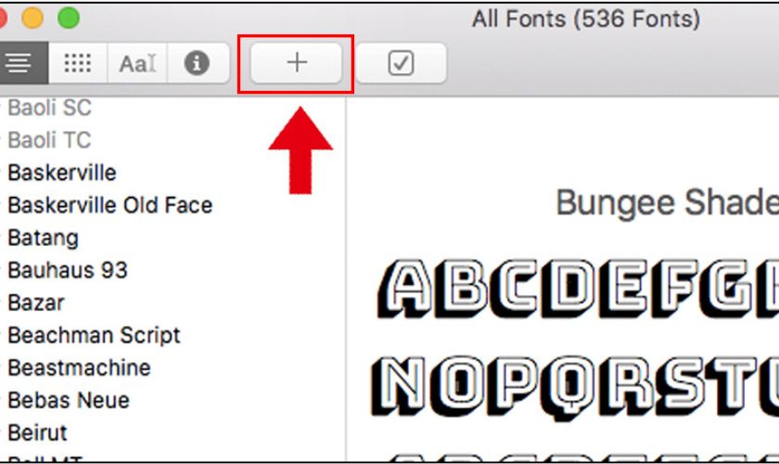779x464 pixels.
Task: Select the Baoli TC font
Action: point(50,140)
